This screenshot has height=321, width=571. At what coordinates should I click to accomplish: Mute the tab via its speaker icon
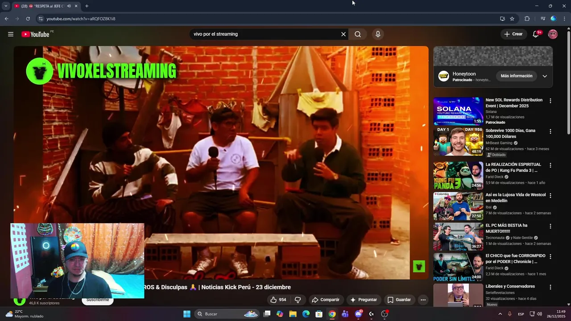[69, 6]
